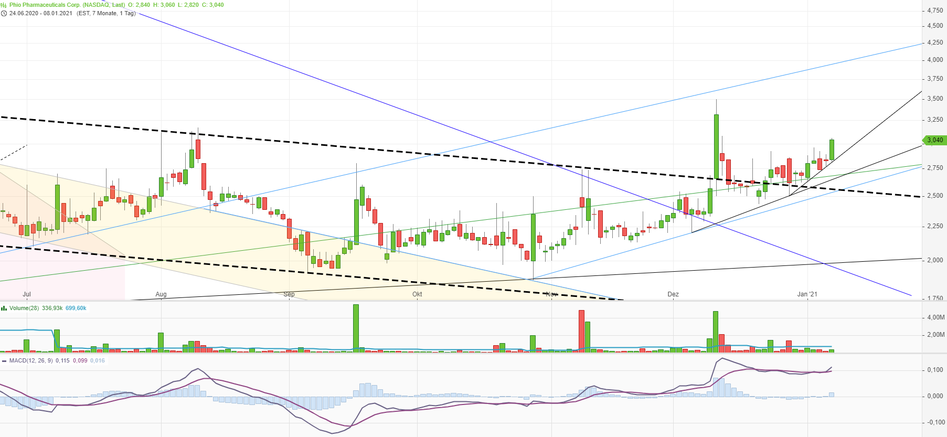Screen dimensions: 947x437
Task: Click the date range 24.06.2020 - 08.01.2021
Action: tap(41, 13)
